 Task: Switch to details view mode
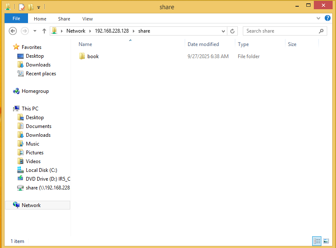317,241
